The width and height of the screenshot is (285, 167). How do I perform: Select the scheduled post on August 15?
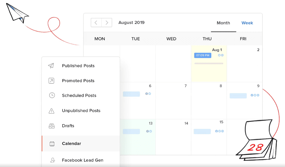[202, 131]
